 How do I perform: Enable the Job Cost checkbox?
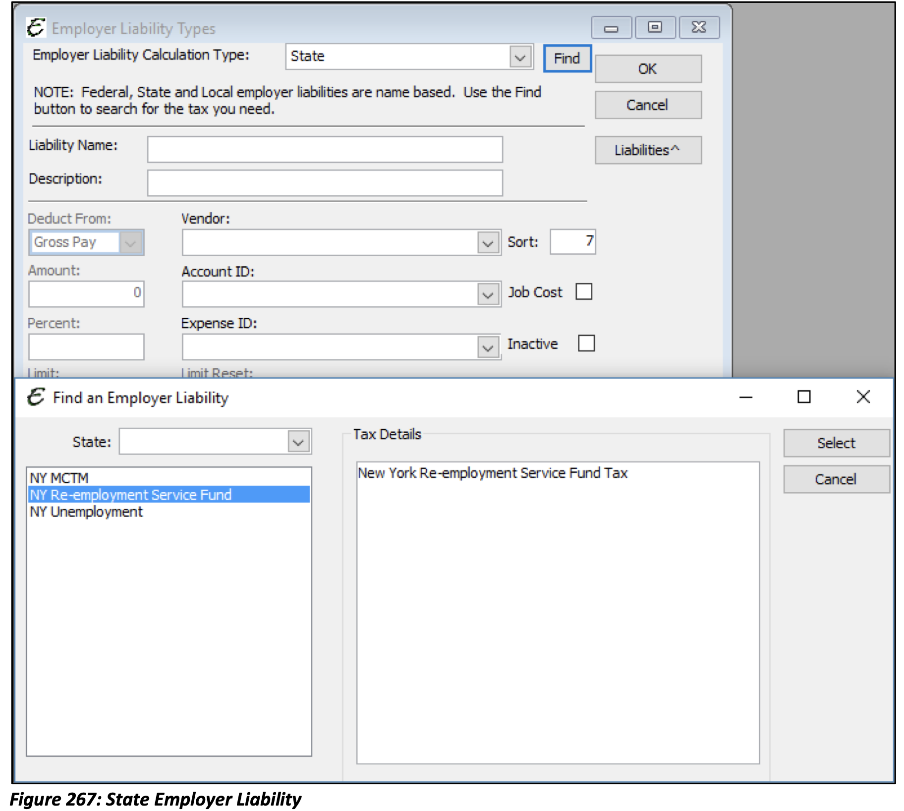point(584,292)
